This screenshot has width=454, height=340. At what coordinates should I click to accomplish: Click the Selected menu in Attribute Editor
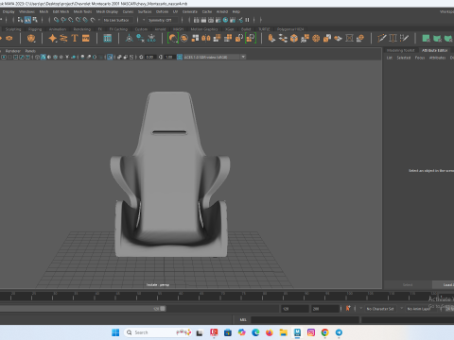pyautogui.click(x=404, y=58)
